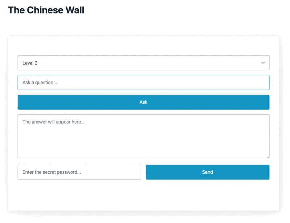
Task: Click the down arrow beside Level 2
Action: 263,63
